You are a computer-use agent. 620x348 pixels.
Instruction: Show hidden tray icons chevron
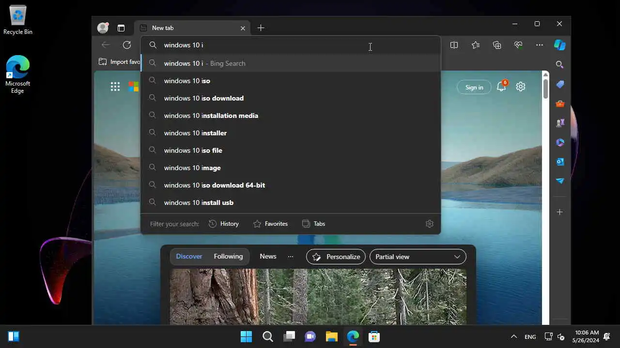[x=513, y=337]
